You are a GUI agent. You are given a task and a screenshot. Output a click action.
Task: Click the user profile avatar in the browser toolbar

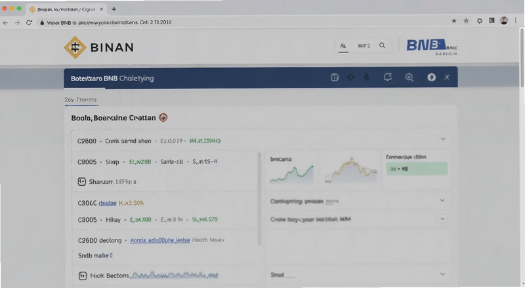(x=504, y=21)
